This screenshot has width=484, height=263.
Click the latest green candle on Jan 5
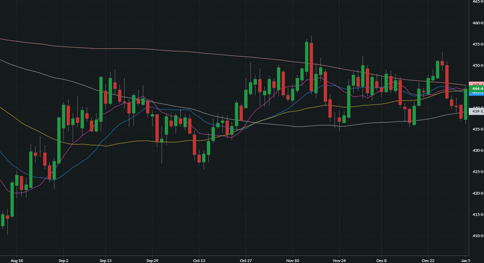tap(466, 104)
